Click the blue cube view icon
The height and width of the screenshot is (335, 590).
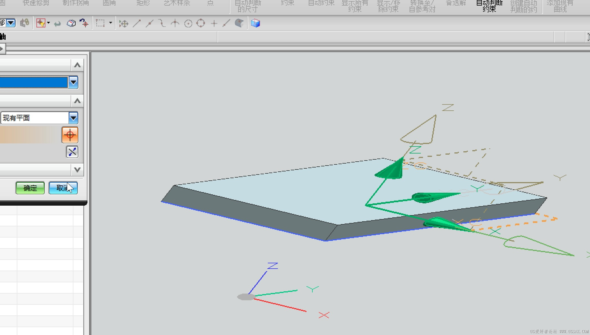click(x=255, y=23)
